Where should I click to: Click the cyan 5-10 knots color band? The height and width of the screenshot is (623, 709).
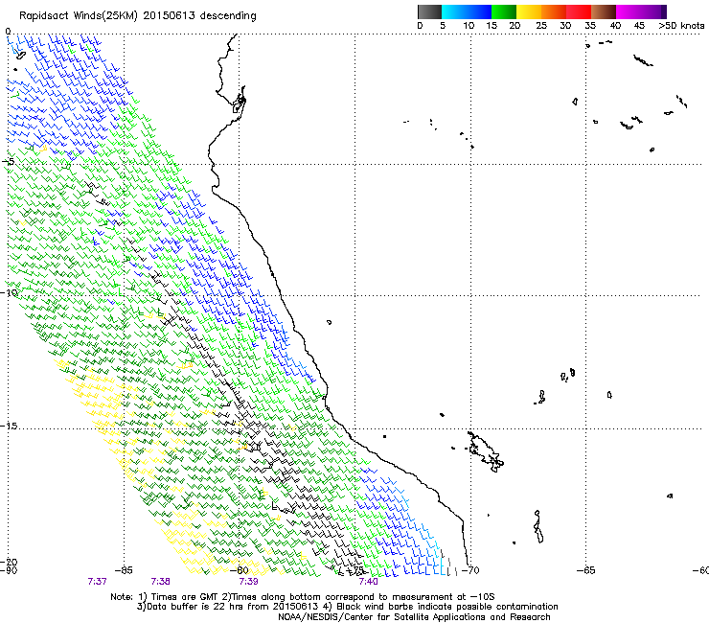[x=453, y=12]
